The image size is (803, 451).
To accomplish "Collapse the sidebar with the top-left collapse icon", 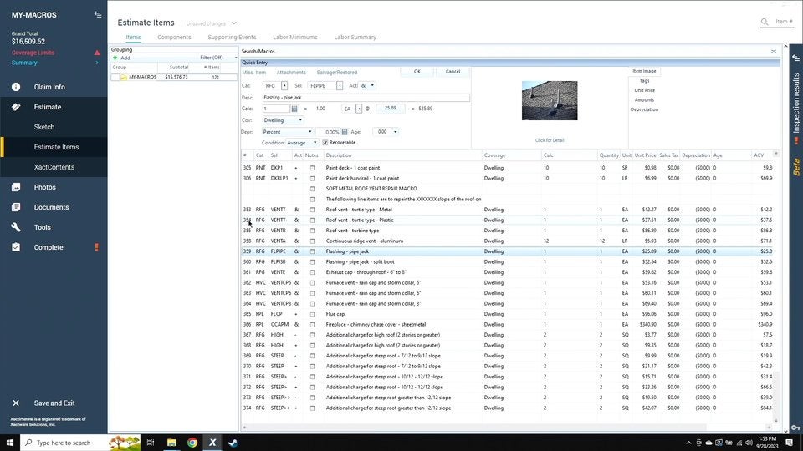I will point(98,14).
